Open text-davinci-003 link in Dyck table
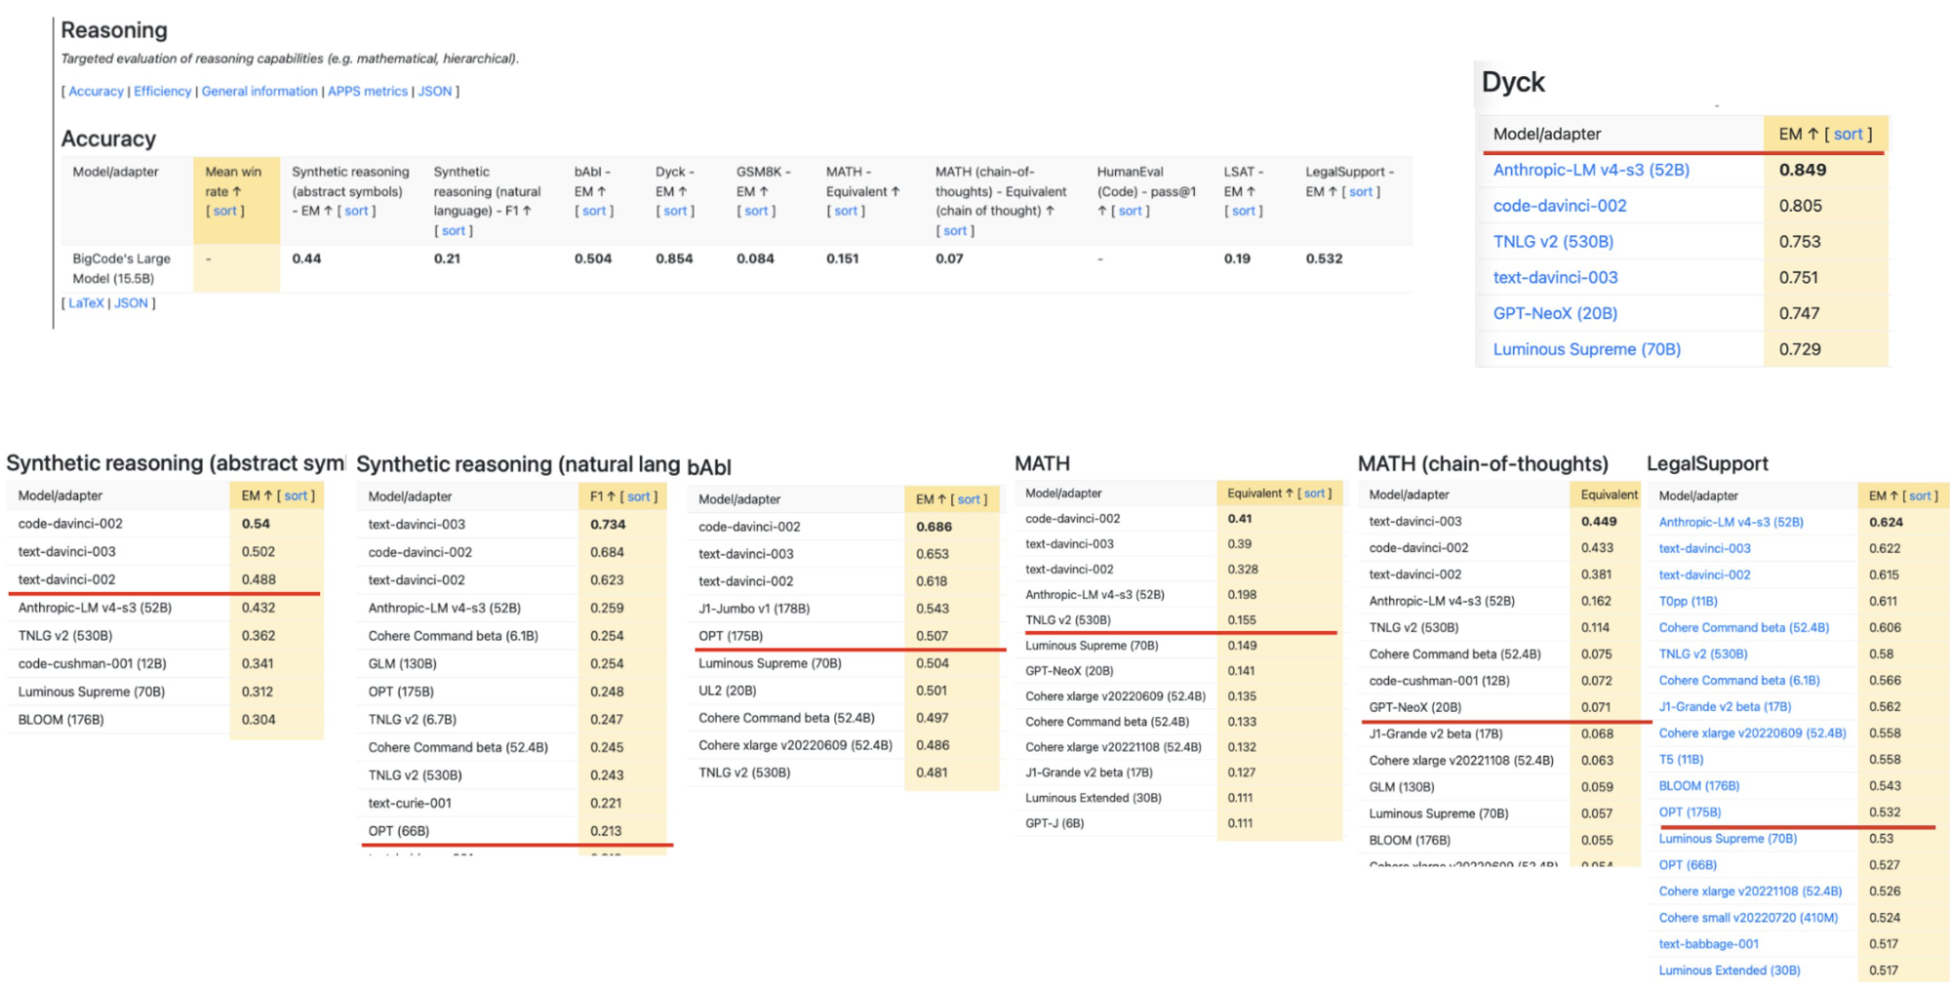The image size is (1950, 983). click(x=1555, y=278)
